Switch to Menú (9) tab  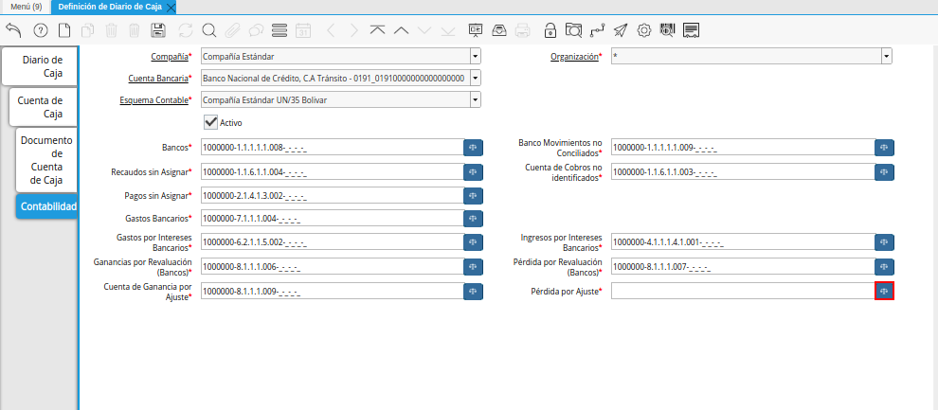click(26, 7)
